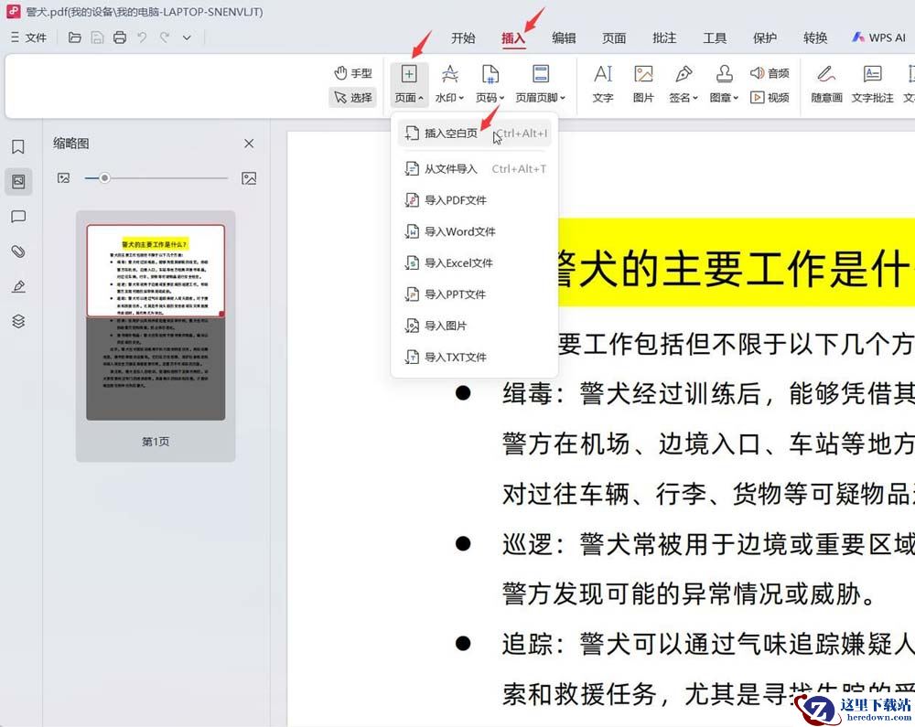The width and height of the screenshot is (915, 727).
Task: Click the redo arrow icon
Action: (165, 37)
